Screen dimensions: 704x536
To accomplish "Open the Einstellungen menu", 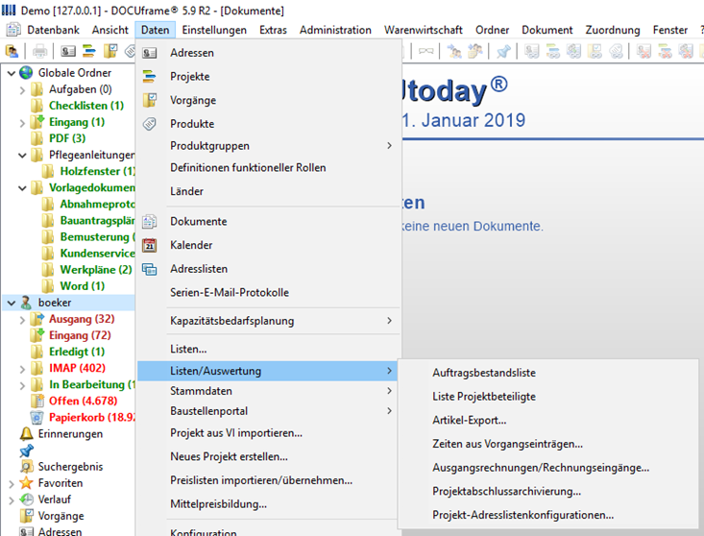I will 214,30.
